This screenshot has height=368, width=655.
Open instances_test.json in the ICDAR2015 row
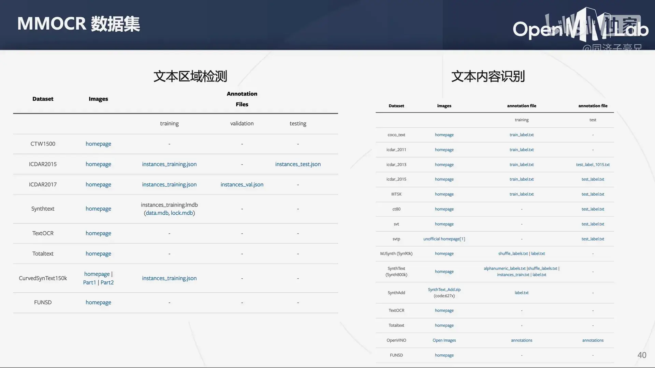298,164
